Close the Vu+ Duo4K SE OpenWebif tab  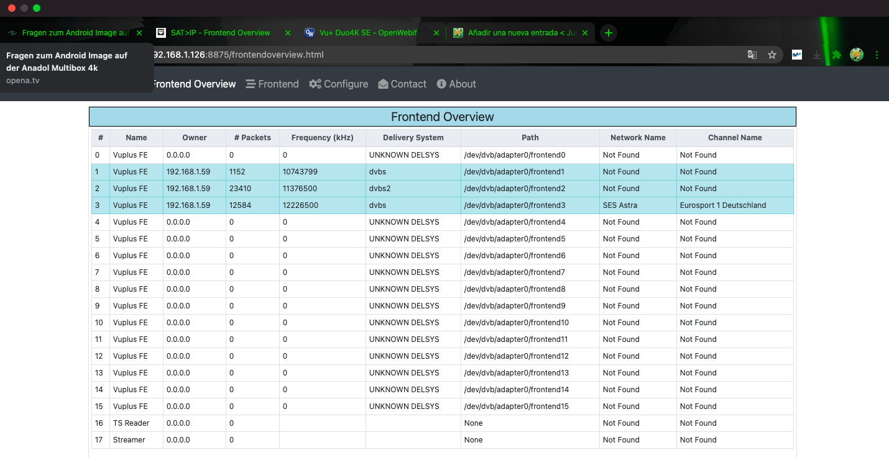[436, 33]
